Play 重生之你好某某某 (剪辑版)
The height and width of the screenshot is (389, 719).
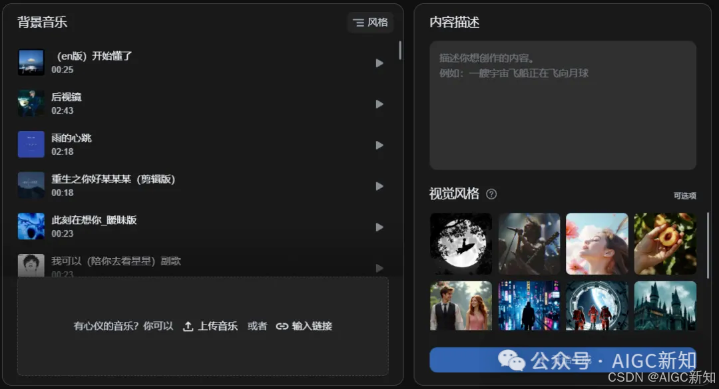[x=379, y=186]
